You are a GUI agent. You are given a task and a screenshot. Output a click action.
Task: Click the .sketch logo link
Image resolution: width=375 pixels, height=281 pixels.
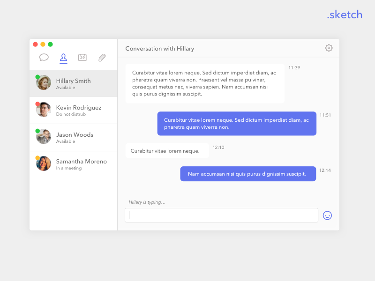[345, 15]
